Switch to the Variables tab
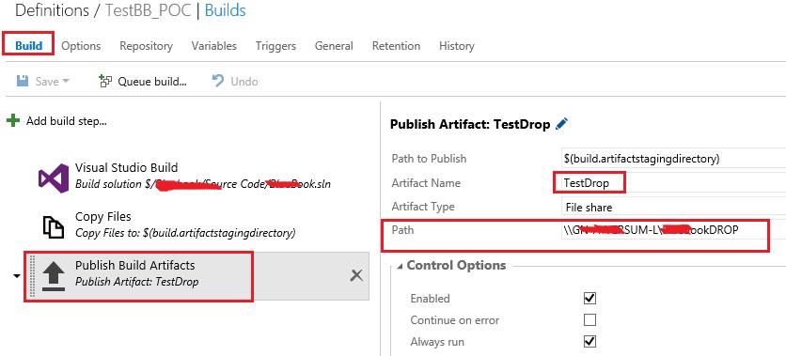786x356 pixels. tap(214, 46)
